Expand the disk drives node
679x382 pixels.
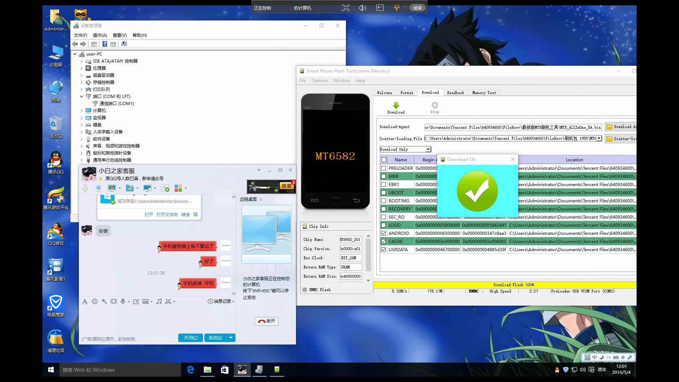[x=81, y=75]
